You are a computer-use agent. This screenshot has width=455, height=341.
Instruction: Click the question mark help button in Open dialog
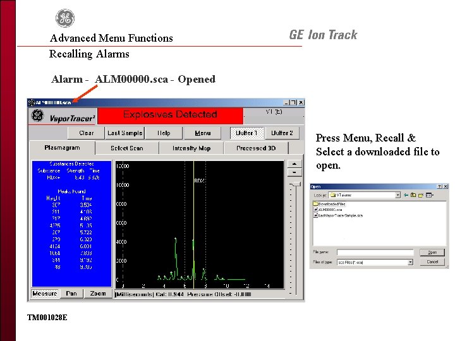[440, 186]
